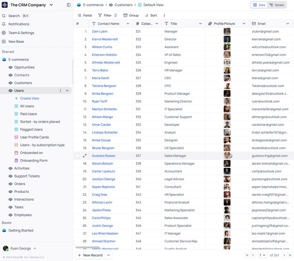
Task: Click Craig Dias profile picture thumbnail
Action: [227, 195]
